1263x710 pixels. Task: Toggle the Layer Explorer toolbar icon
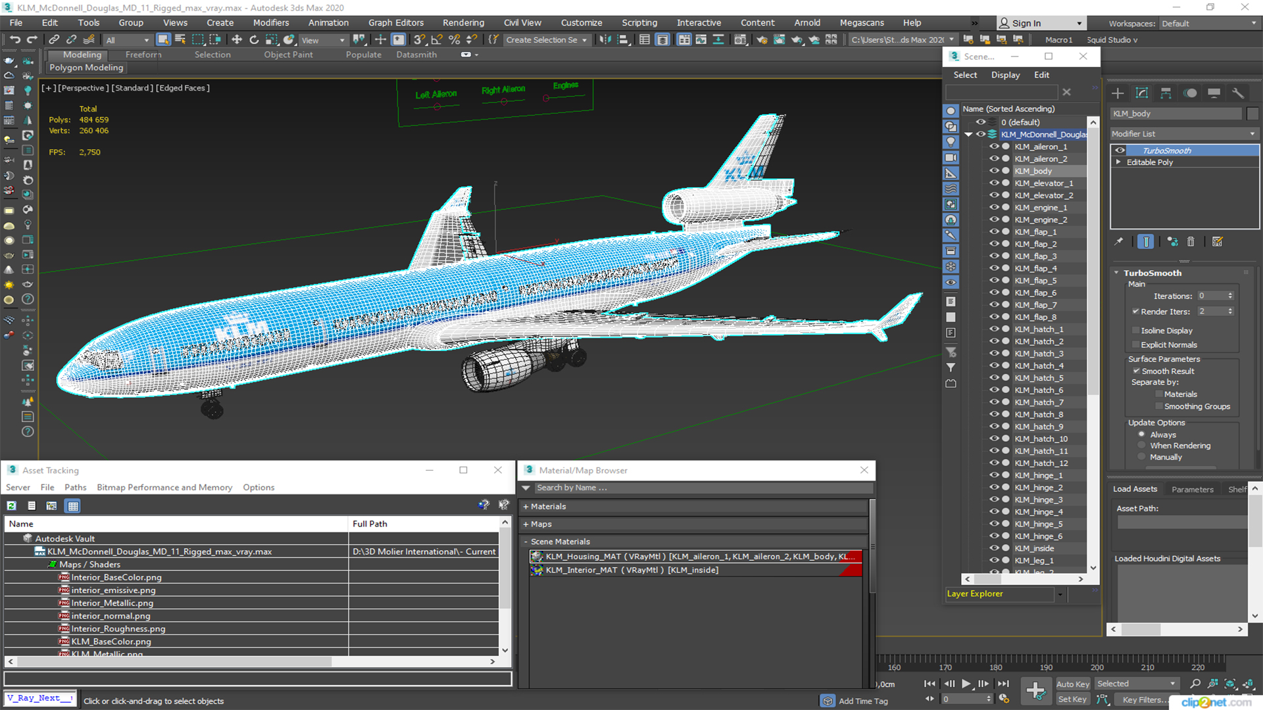[x=662, y=39]
